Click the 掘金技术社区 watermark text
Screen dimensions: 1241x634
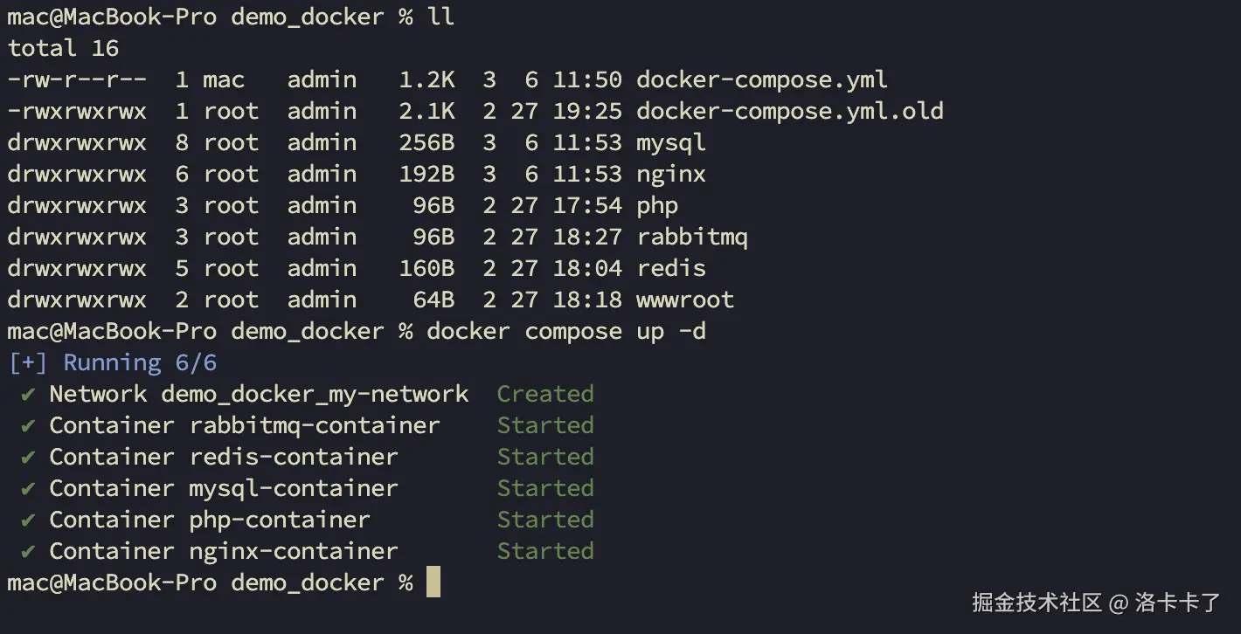tap(1037, 603)
